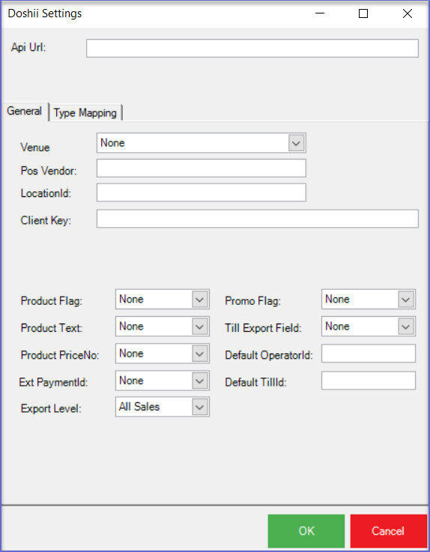Expand the Product PriceNo dropdown
This screenshot has height=552, width=430.
(x=163, y=354)
